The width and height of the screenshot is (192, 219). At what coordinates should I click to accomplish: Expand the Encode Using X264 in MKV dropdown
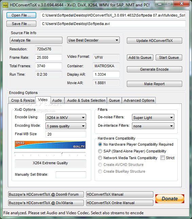[x=66, y=118]
